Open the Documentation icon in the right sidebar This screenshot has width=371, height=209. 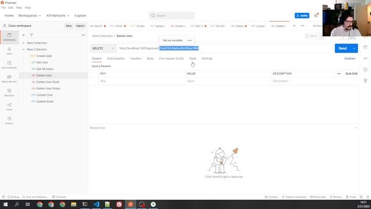tap(365, 47)
